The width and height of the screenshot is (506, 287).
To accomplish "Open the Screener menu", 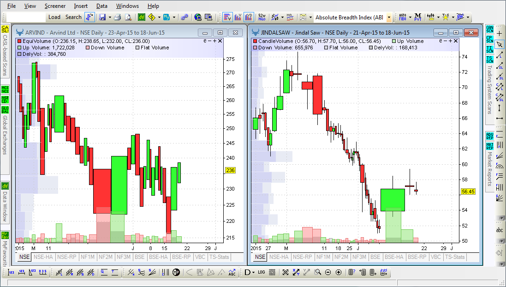I will pos(55,6).
